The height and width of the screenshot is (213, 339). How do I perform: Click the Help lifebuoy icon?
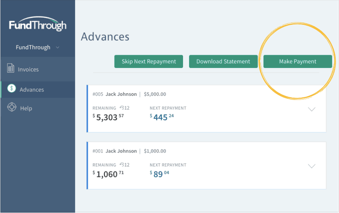tap(12, 107)
